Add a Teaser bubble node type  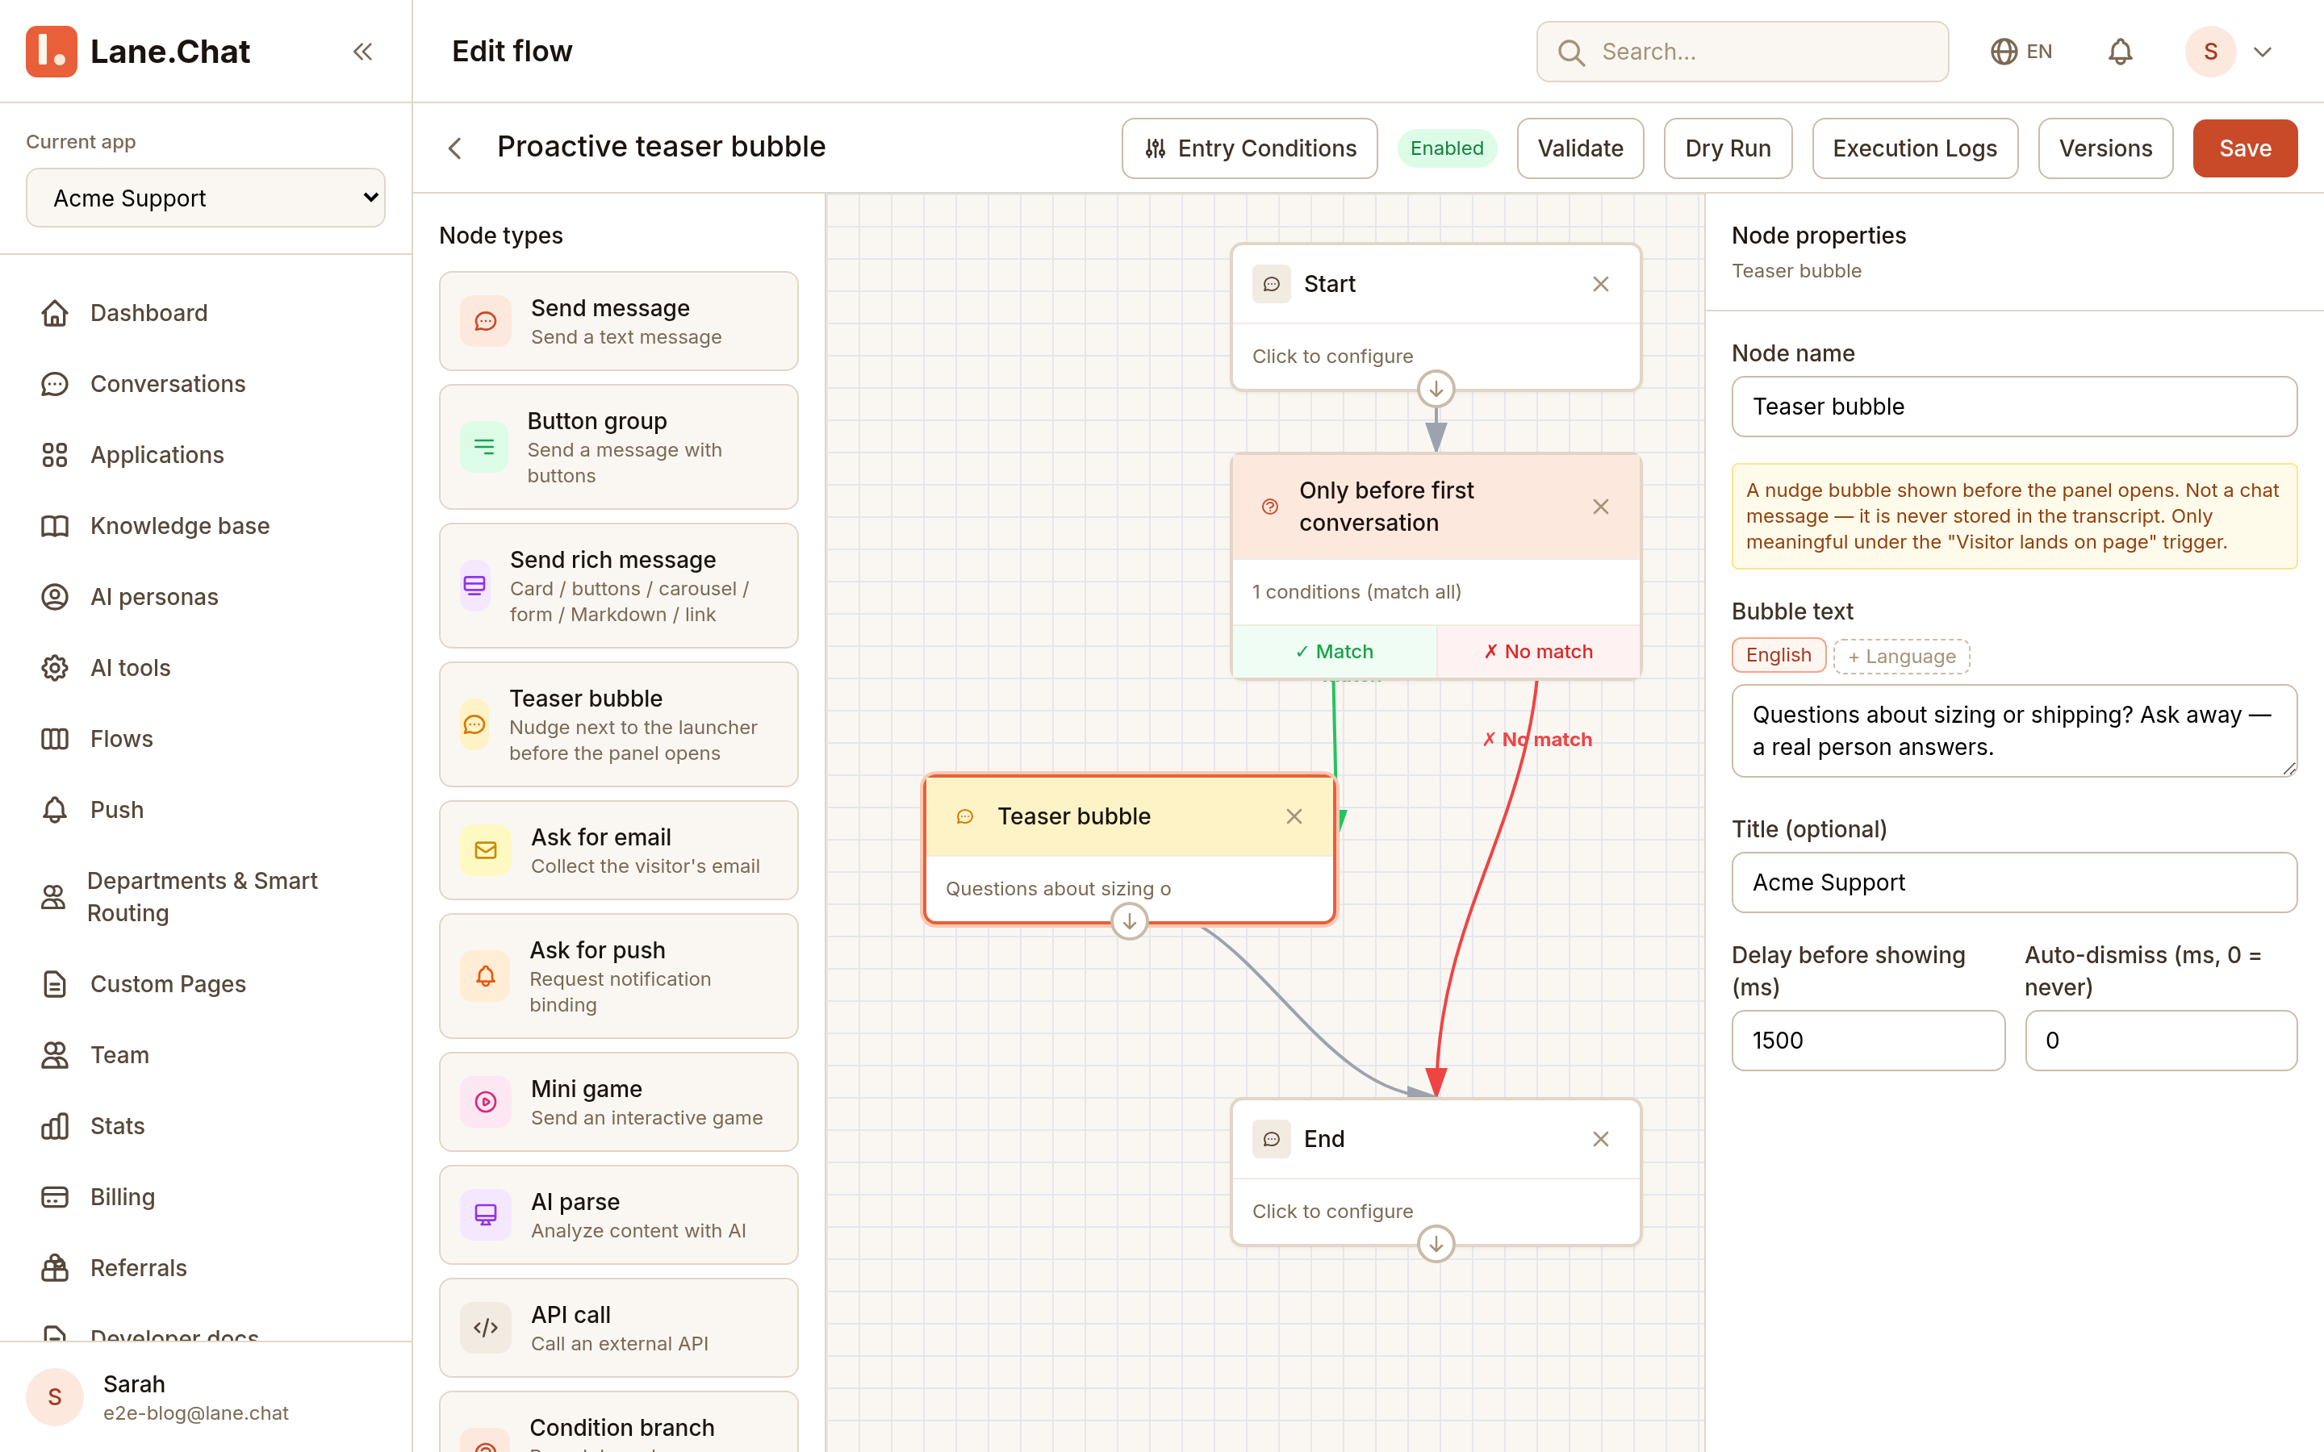pyautogui.click(x=618, y=725)
